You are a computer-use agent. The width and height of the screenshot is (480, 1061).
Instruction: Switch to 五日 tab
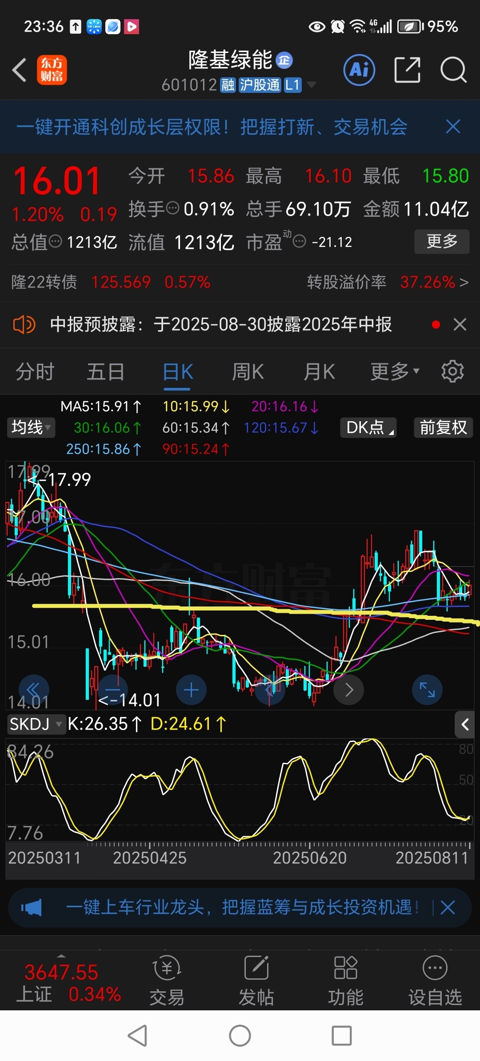(106, 371)
